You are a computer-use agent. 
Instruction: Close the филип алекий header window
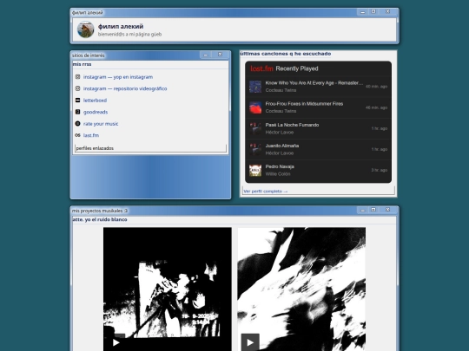click(x=387, y=11)
